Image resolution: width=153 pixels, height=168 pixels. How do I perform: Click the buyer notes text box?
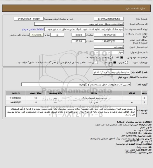[x=71, y=112]
